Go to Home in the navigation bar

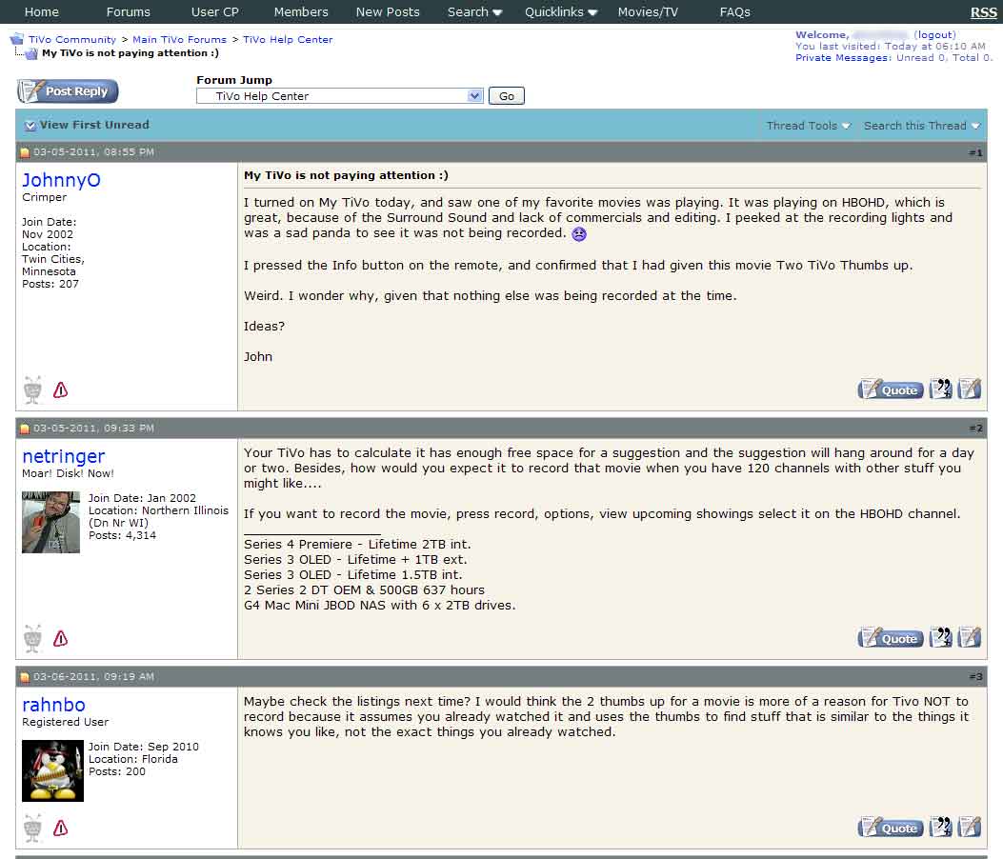click(x=42, y=12)
